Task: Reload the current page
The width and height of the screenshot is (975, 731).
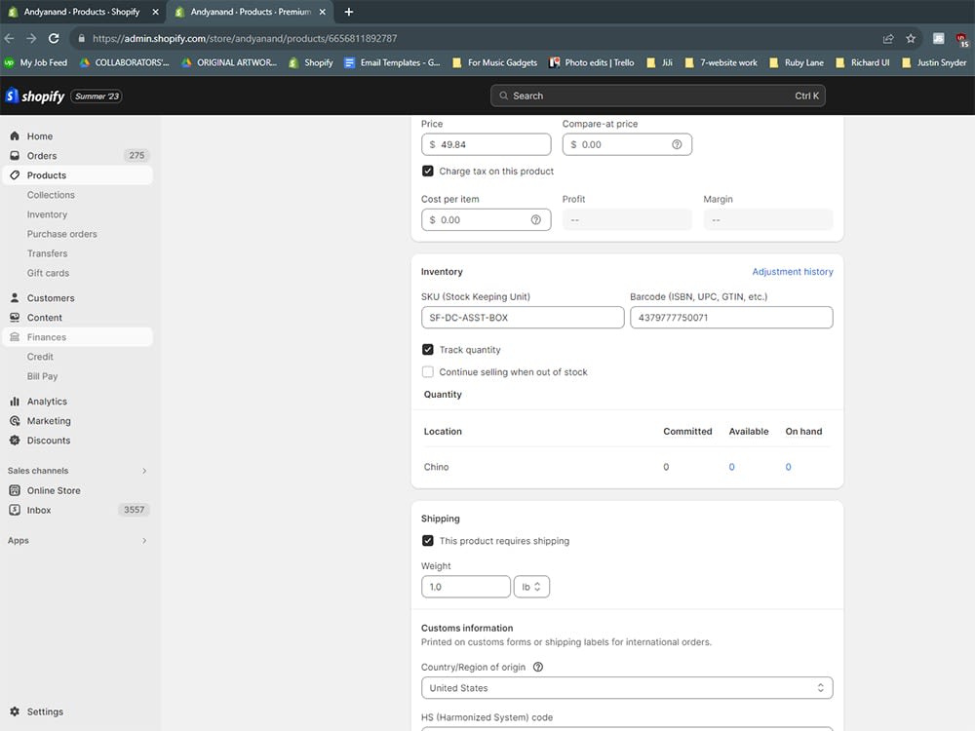Action: (54, 39)
